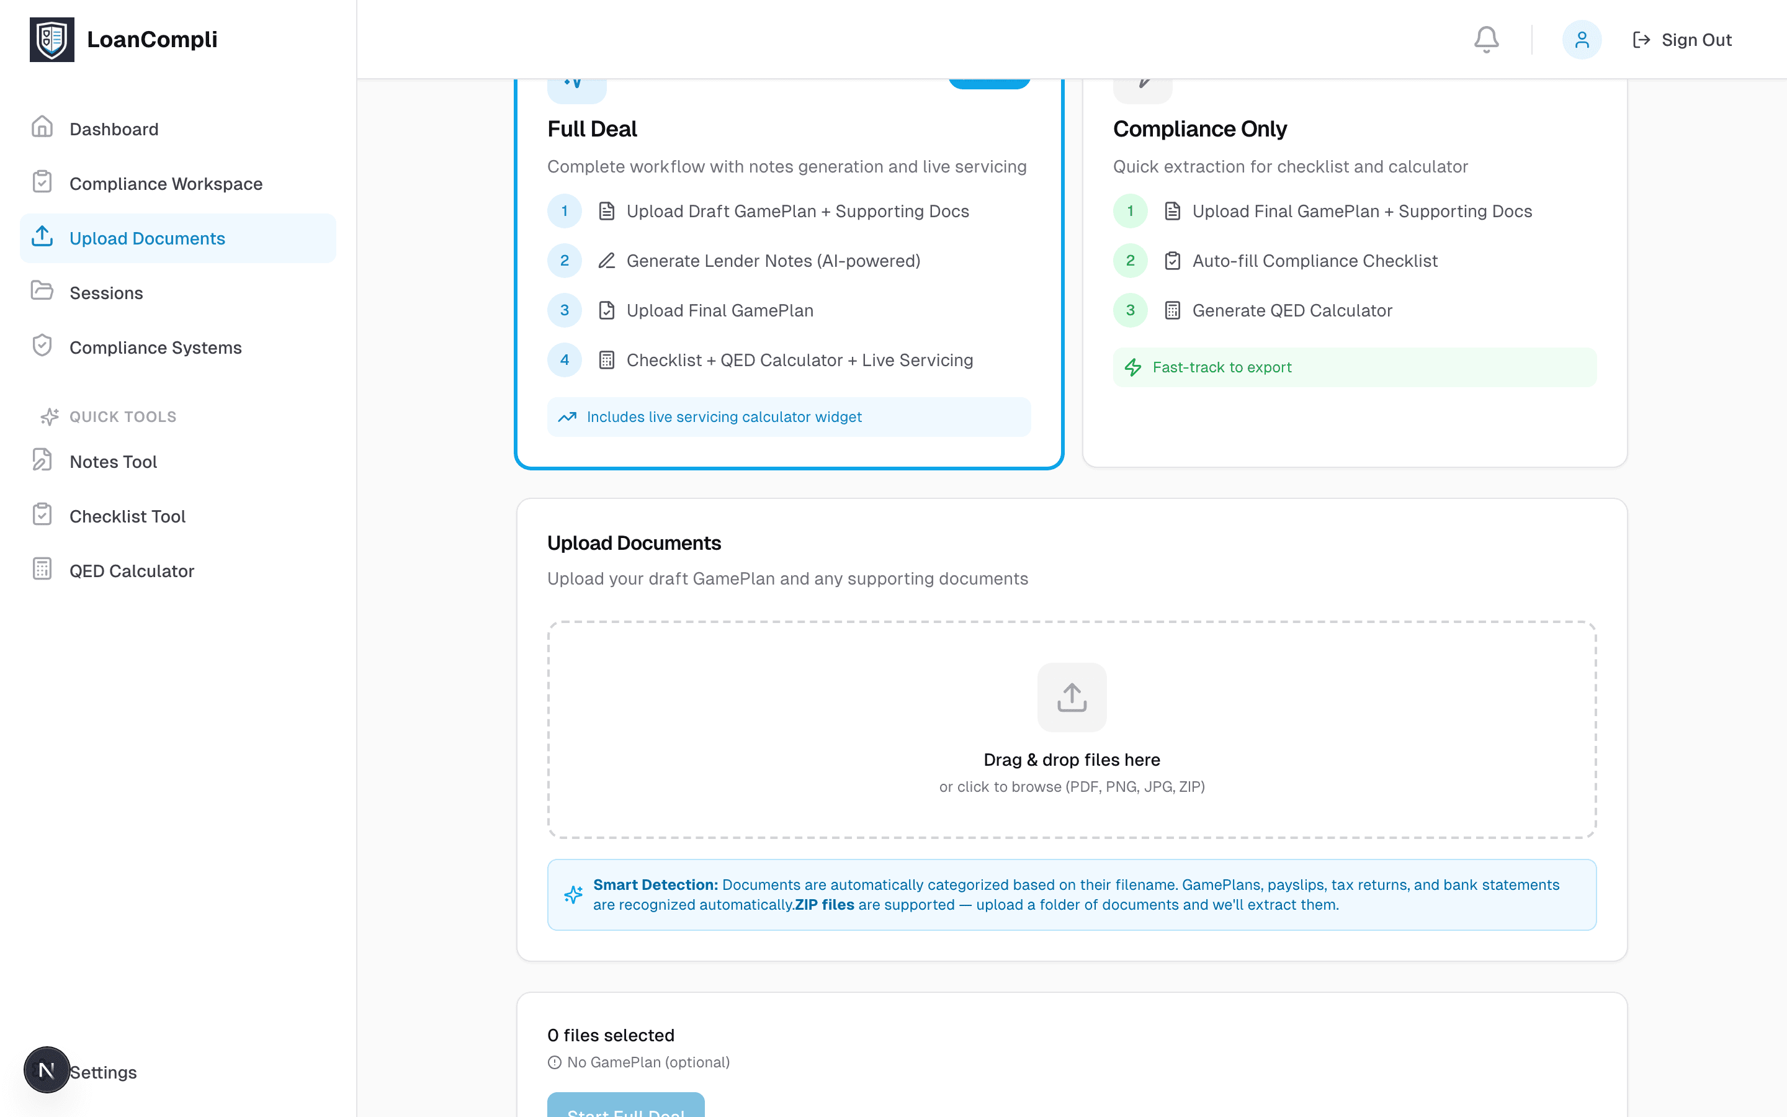
Task: Click 'Generate QED Calculator' step
Action: point(1291,310)
